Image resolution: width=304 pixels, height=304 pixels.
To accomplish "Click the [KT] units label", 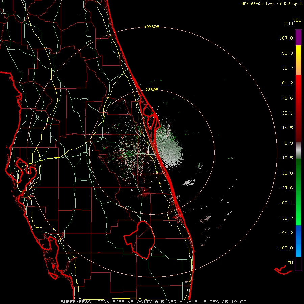I will coord(288,23).
